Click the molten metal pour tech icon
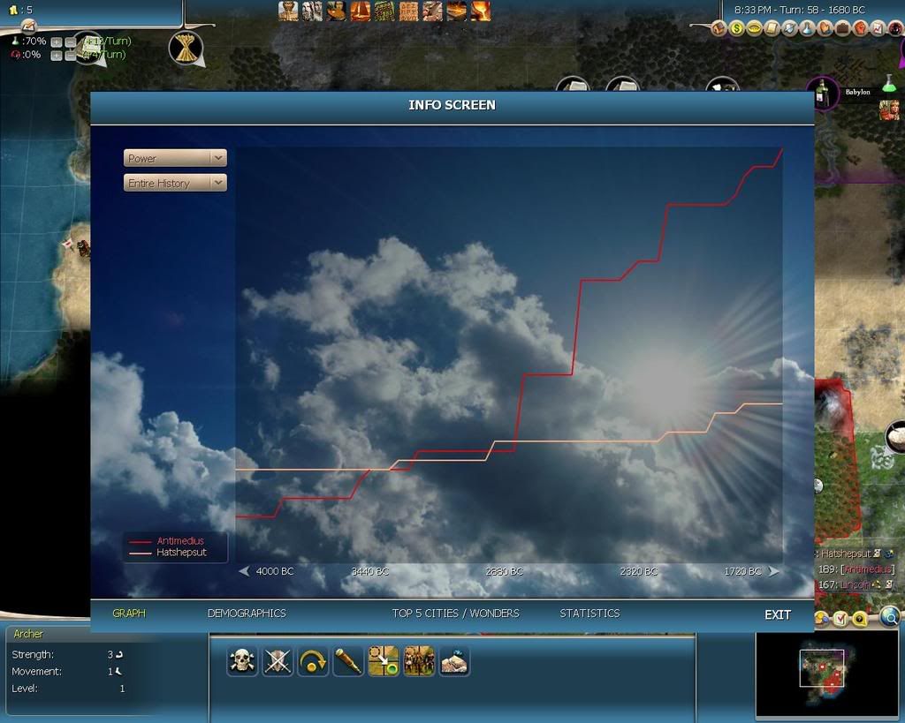Image resolution: width=905 pixels, height=723 pixels. (480, 11)
